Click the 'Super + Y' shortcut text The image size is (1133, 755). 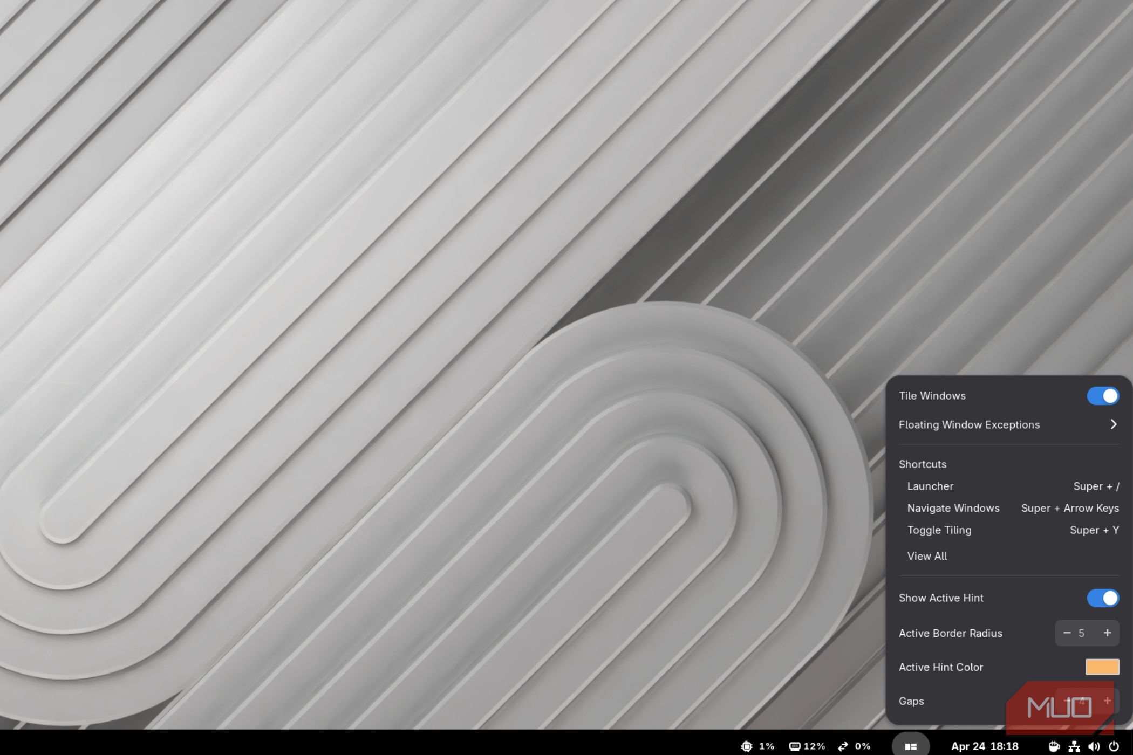coord(1094,530)
